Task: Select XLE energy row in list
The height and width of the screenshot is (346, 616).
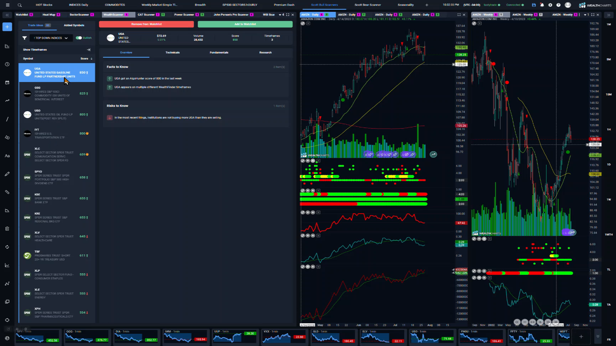Action: [x=57, y=293]
